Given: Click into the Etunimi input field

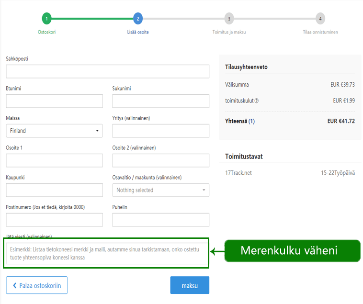Looking at the screenshot, I should [x=55, y=101].
